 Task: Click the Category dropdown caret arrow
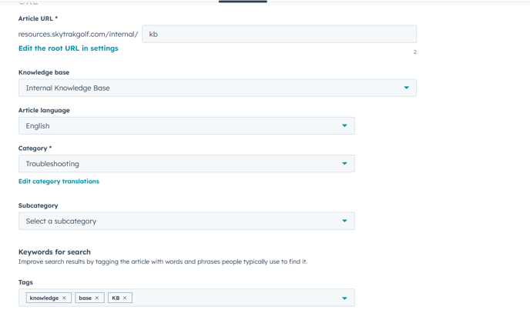(344, 164)
